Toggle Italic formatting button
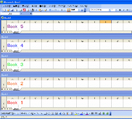The width and height of the screenshot is (132, 119). pos(124,10)
